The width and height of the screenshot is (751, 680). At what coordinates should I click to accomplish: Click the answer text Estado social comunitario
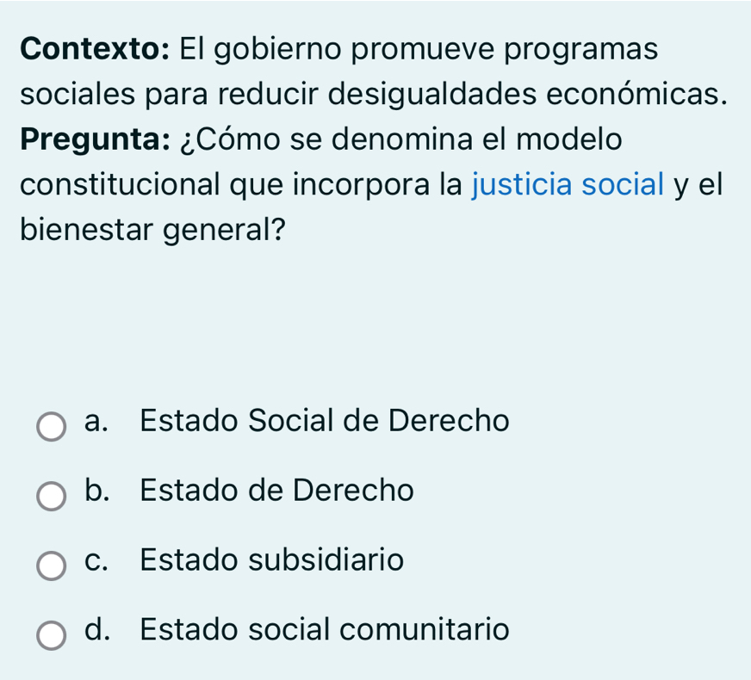325,629
